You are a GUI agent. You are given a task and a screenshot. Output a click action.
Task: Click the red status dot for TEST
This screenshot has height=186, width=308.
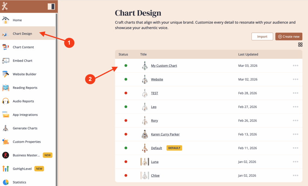(126, 93)
